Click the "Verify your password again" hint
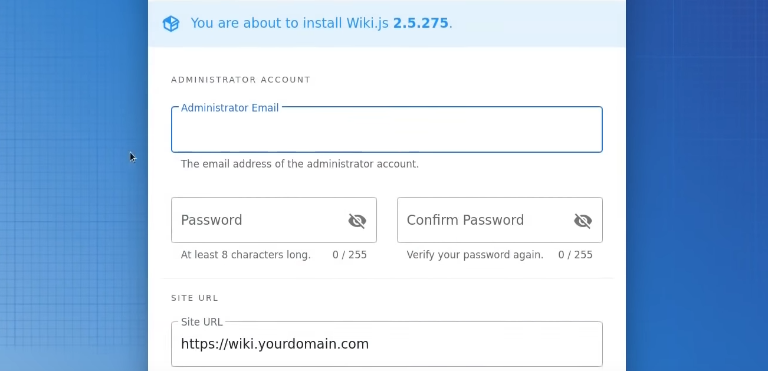This screenshot has height=371, width=768. coord(475,255)
